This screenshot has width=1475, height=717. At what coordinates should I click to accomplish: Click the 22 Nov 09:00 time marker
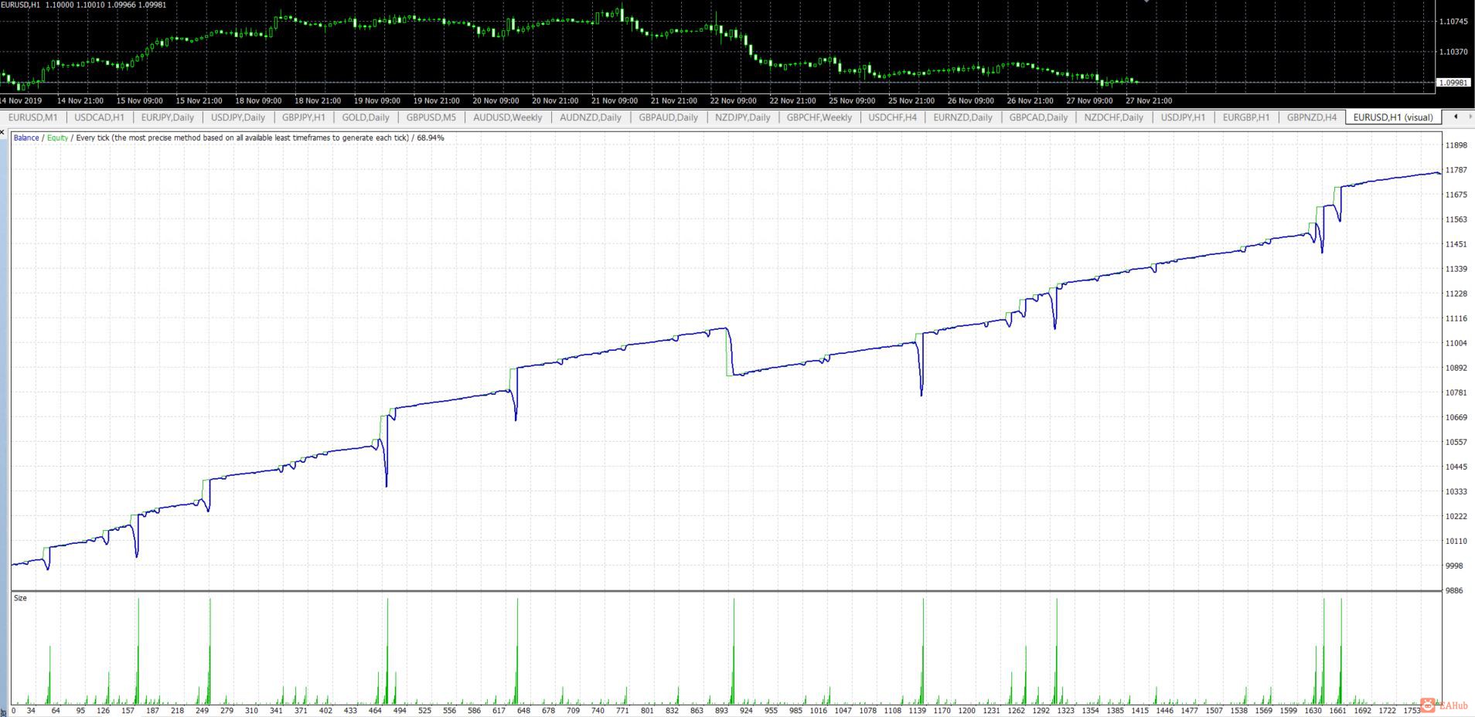coord(733,100)
